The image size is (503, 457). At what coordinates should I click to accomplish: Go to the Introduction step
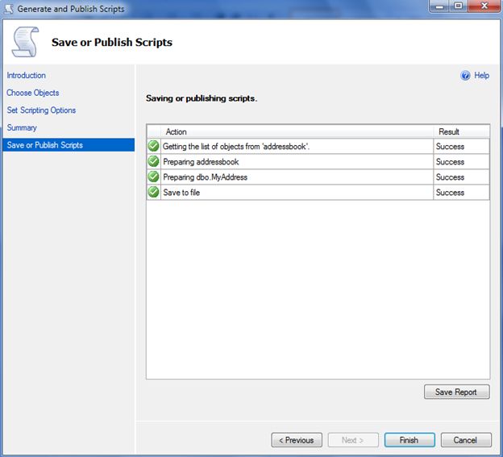click(27, 76)
